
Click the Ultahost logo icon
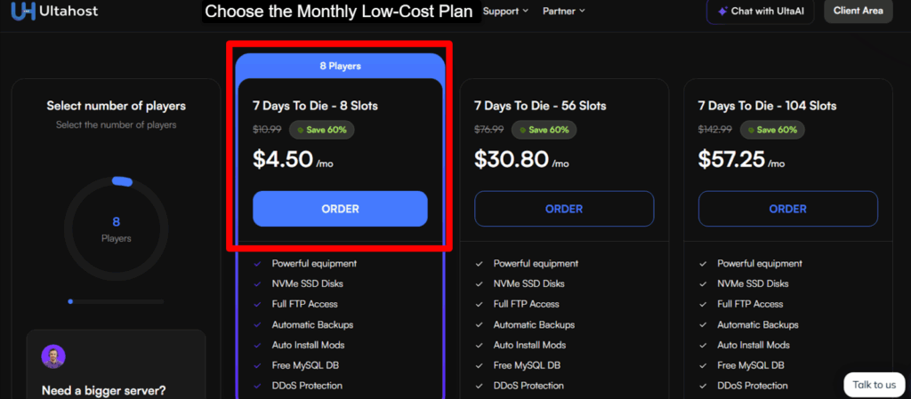click(24, 12)
